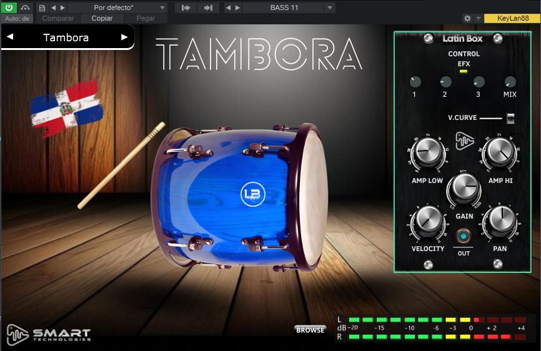Open the settings gear icon

(467, 18)
